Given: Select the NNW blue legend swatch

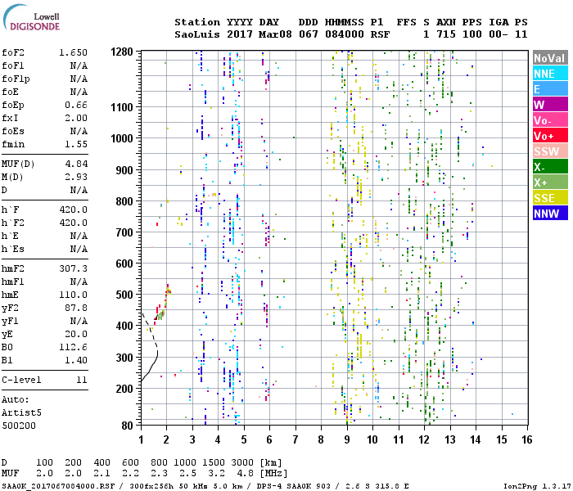Looking at the screenshot, I should [550, 214].
